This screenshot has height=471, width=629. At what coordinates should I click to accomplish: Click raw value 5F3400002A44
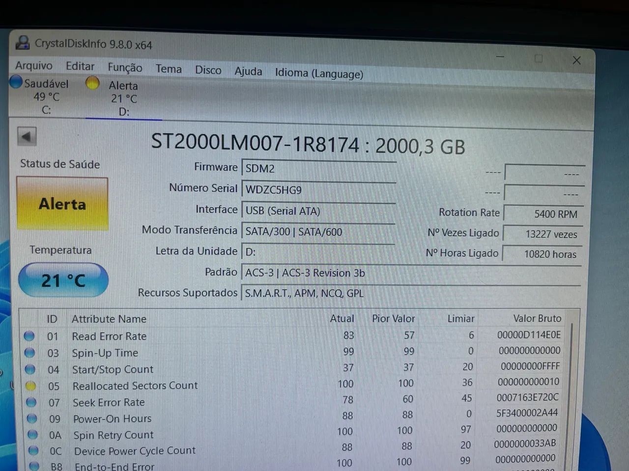tap(527, 413)
